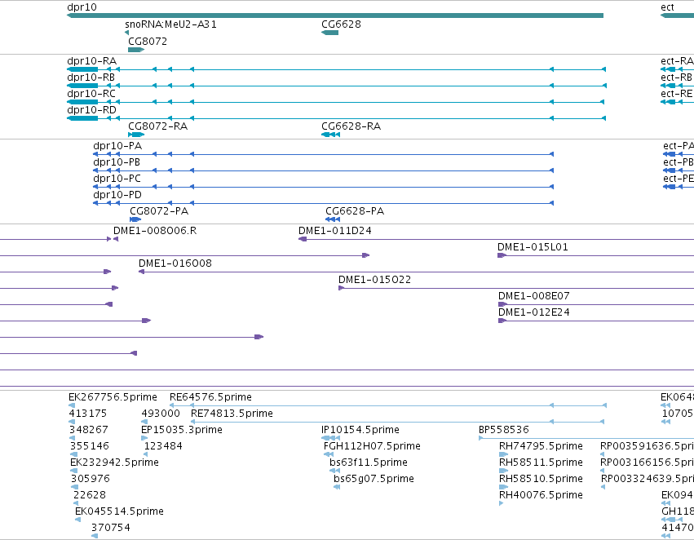The height and width of the screenshot is (540, 694).
Task: Select the dpr10-RA transcript label
Action: tap(92, 61)
